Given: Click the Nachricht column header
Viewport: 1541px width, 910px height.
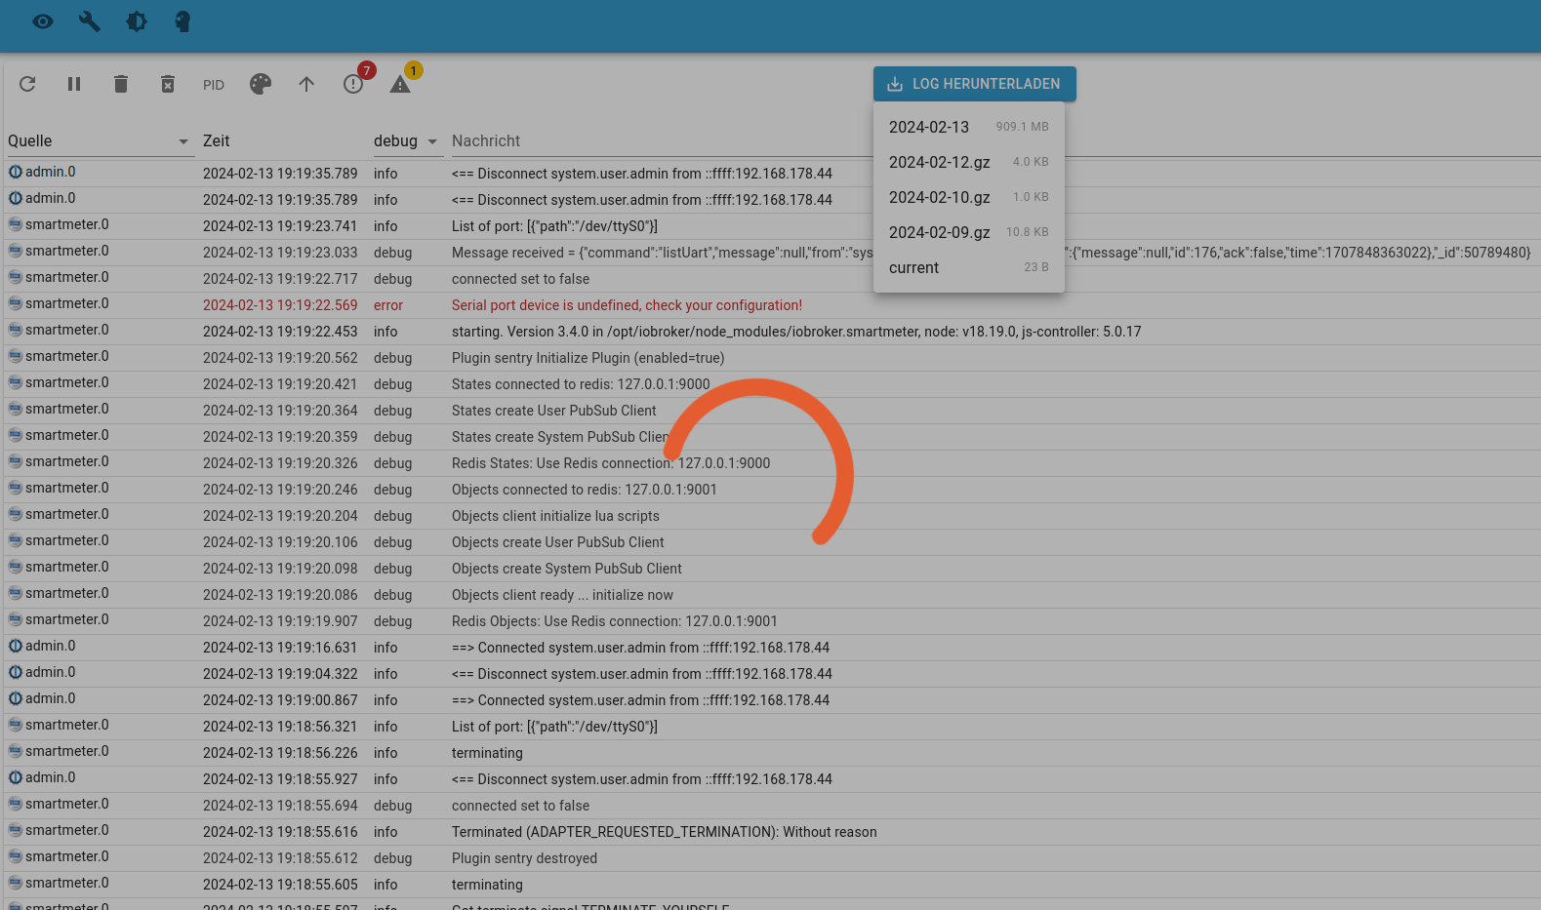Looking at the screenshot, I should [x=486, y=141].
